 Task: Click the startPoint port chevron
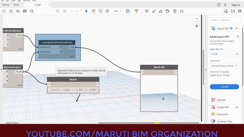tap(60, 47)
